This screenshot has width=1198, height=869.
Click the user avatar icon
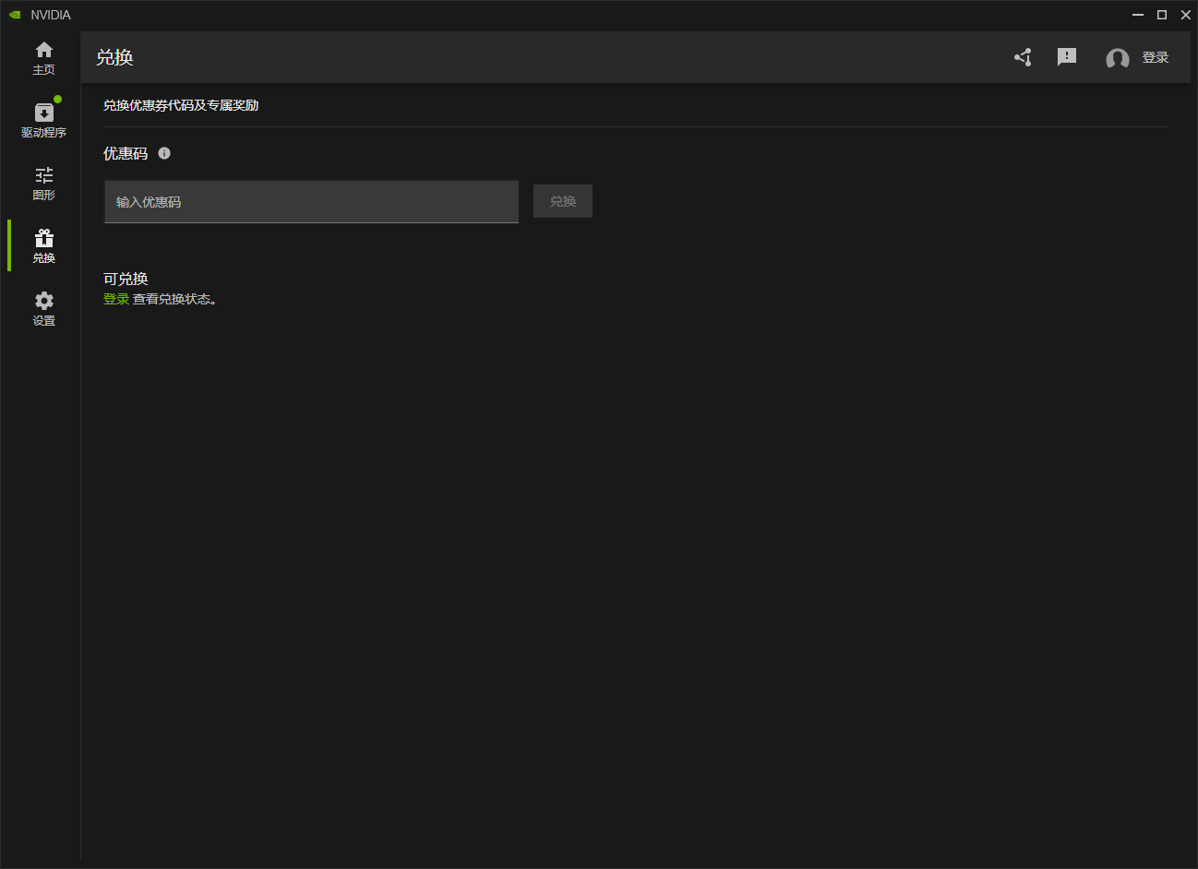(1118, 59)
